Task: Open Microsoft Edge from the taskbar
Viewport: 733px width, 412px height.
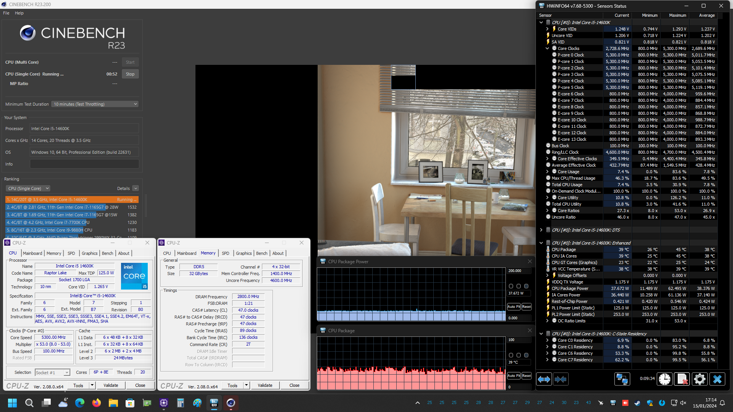Action: [x=80, y=403]
